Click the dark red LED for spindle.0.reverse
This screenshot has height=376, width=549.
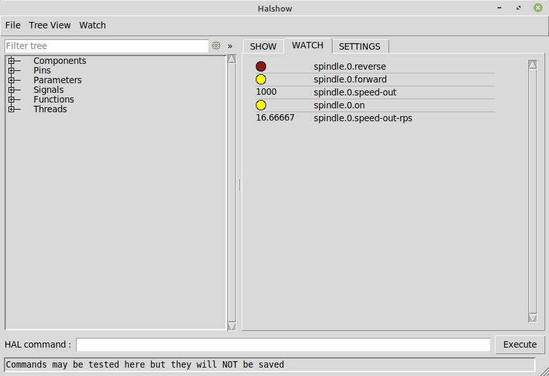coord(261,66)
